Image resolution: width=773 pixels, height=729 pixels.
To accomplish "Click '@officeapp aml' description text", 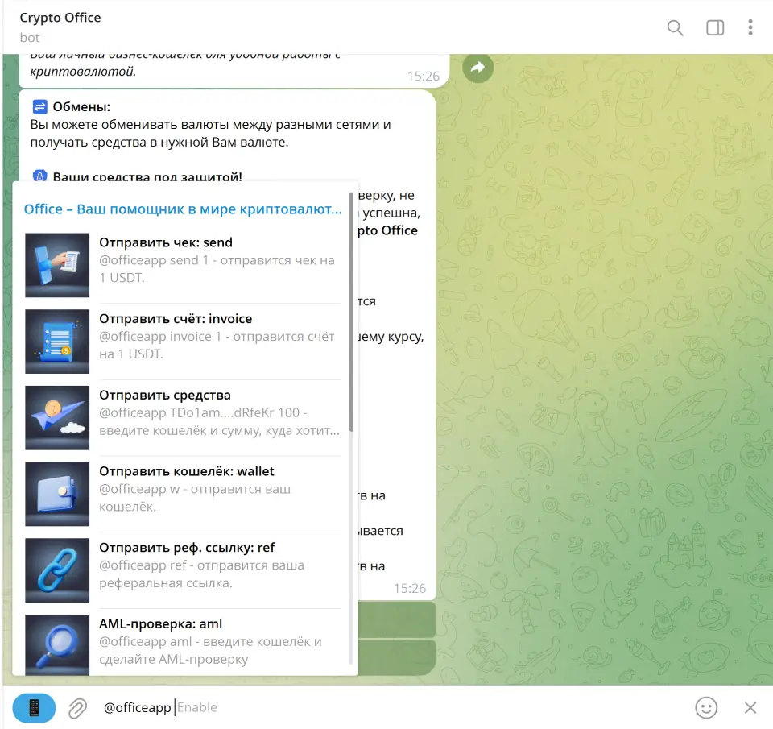I will point(210,650).
